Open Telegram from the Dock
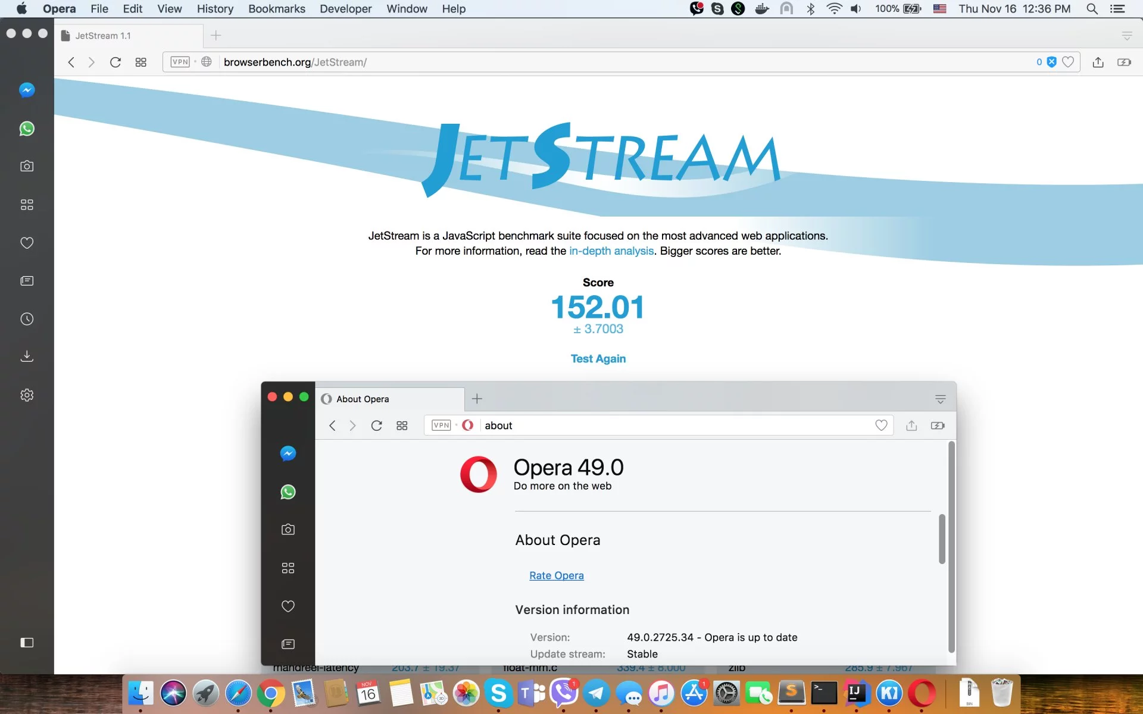The image size is (1143, 714). [x=596, y=693]
